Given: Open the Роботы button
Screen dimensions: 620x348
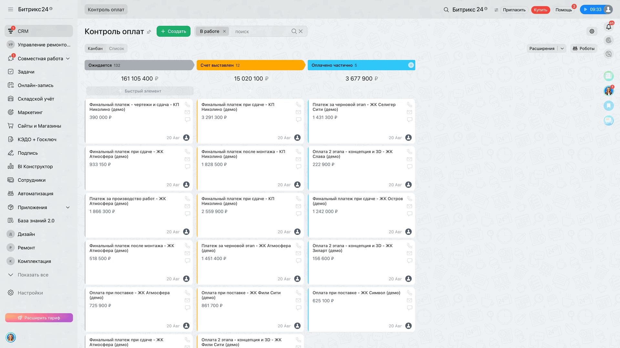Looking at the screenshot, I should (584, 49).
